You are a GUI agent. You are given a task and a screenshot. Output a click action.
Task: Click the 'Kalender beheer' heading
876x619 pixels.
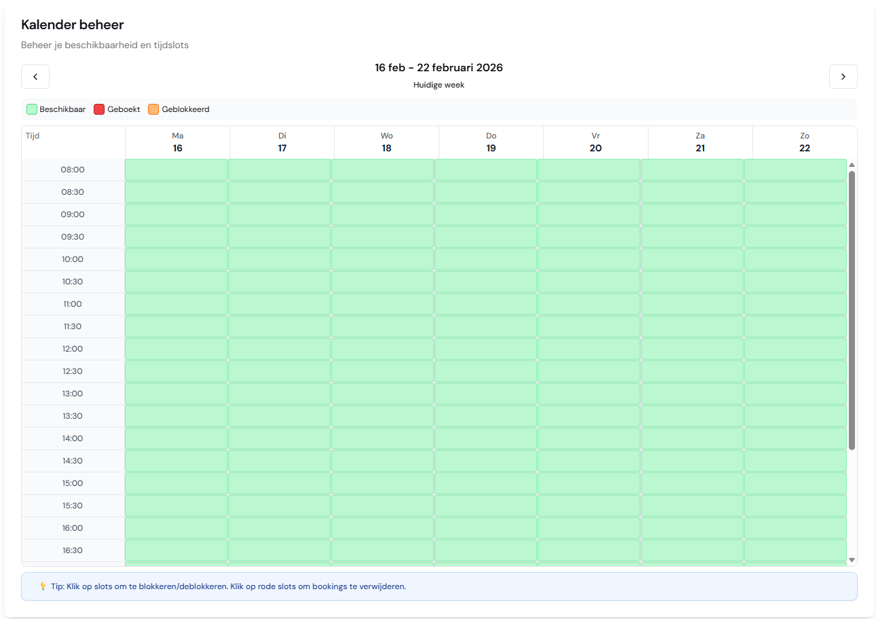click(x=72, y=24)
